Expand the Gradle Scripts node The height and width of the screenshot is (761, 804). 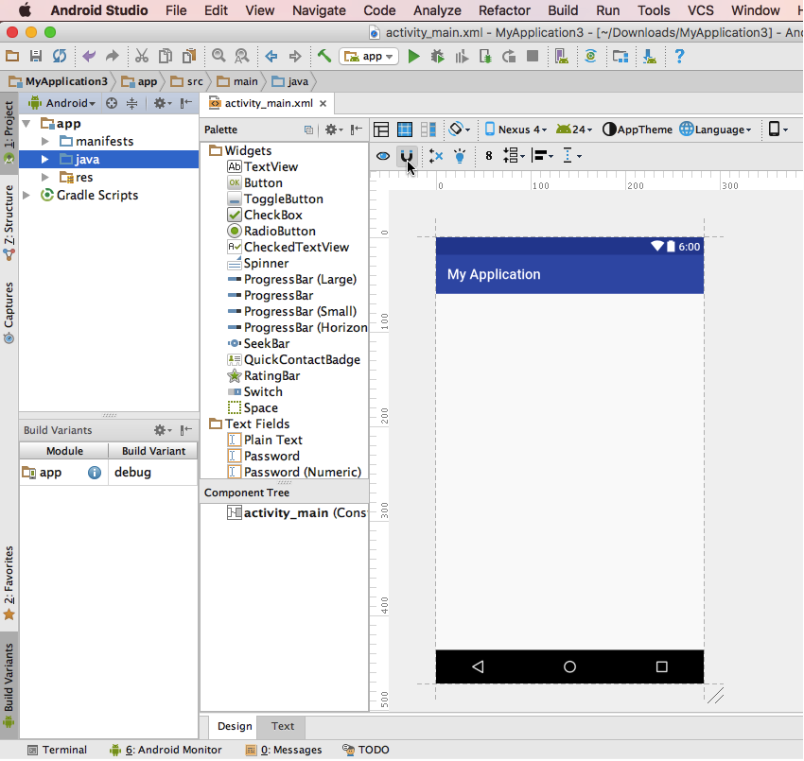click(26, 196)
